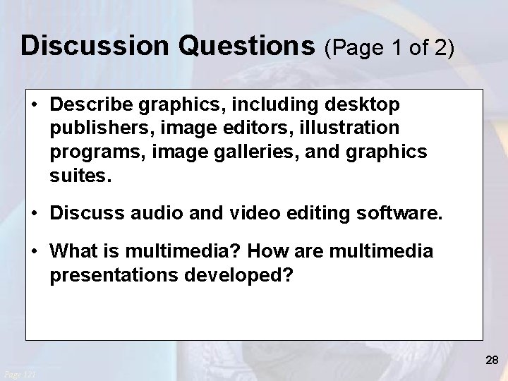Click the '(Page 1 of 2)' subtitle text
Image resolution: width=508 pixels, height=381 pixels.
389,47
